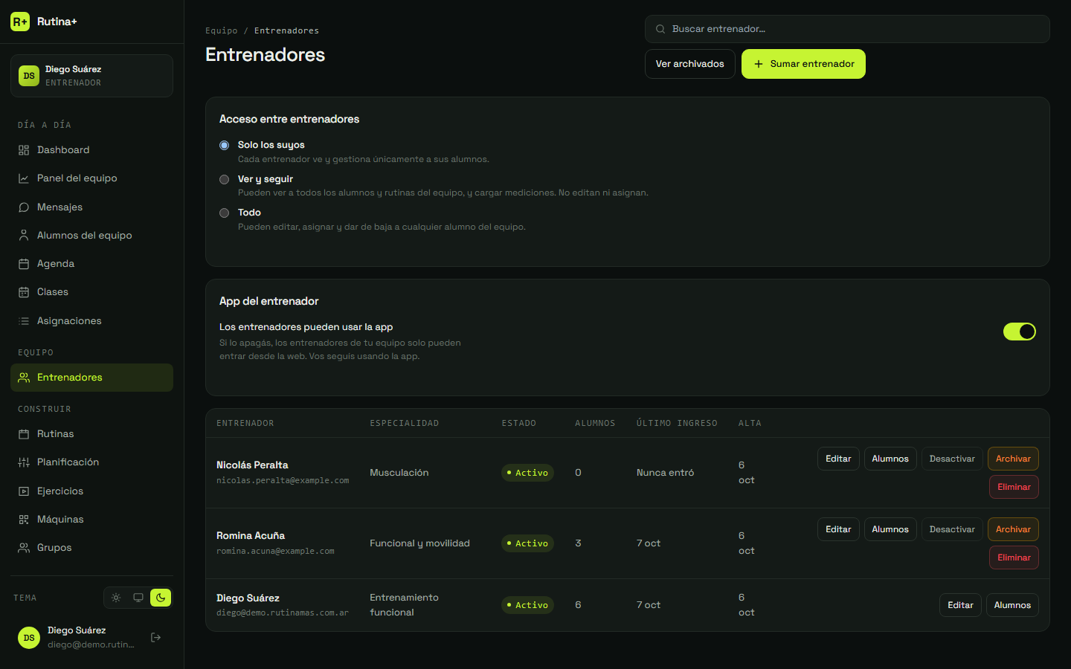Image resolution: width=1071 pixels, height=669 pixels.
Task: View Alumnos for Romina Acuña
Action: click(890, 529)
